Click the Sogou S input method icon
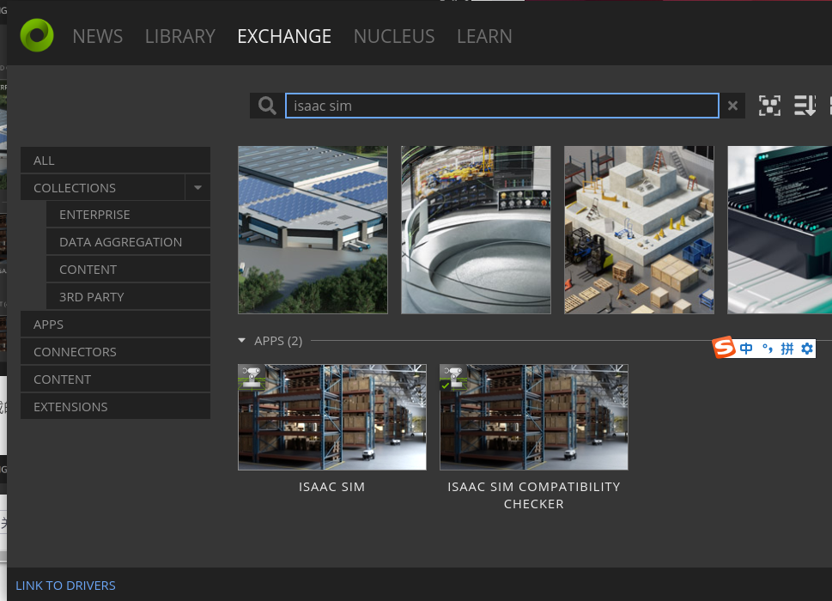Screen dimensions: 832x601 pyautogui.click(x=724, y=348)
